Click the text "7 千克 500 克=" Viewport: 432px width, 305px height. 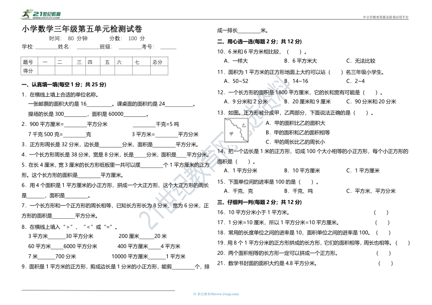45,134
